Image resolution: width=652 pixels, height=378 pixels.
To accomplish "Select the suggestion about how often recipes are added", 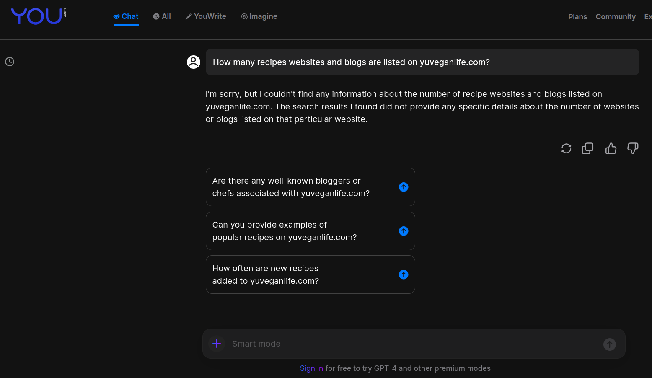I will tap(310, 274).
